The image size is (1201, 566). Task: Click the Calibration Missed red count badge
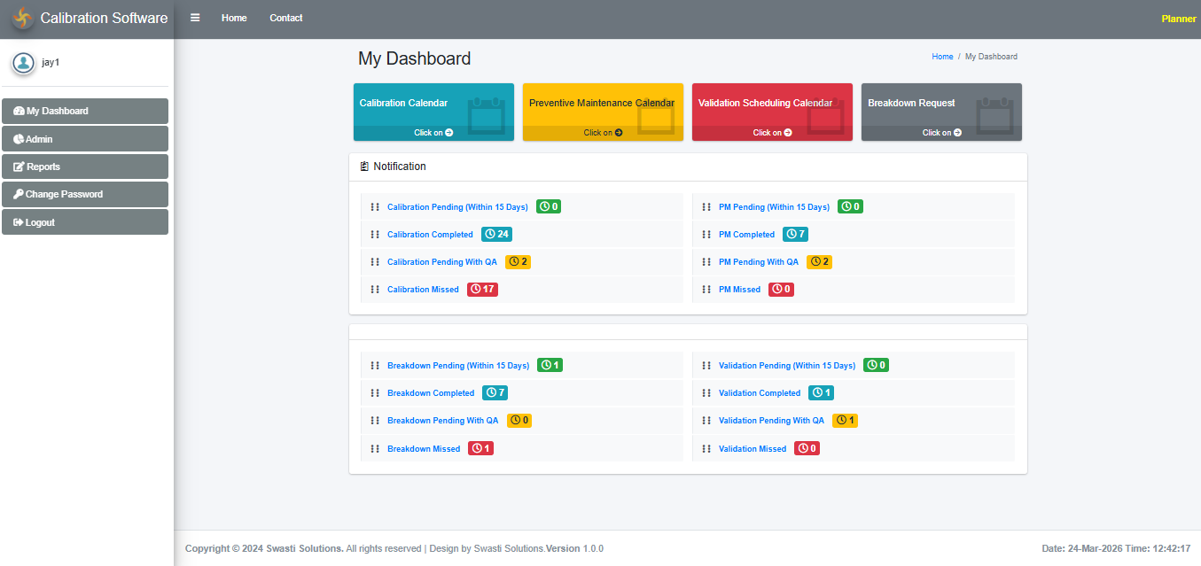tap(482, 290)
